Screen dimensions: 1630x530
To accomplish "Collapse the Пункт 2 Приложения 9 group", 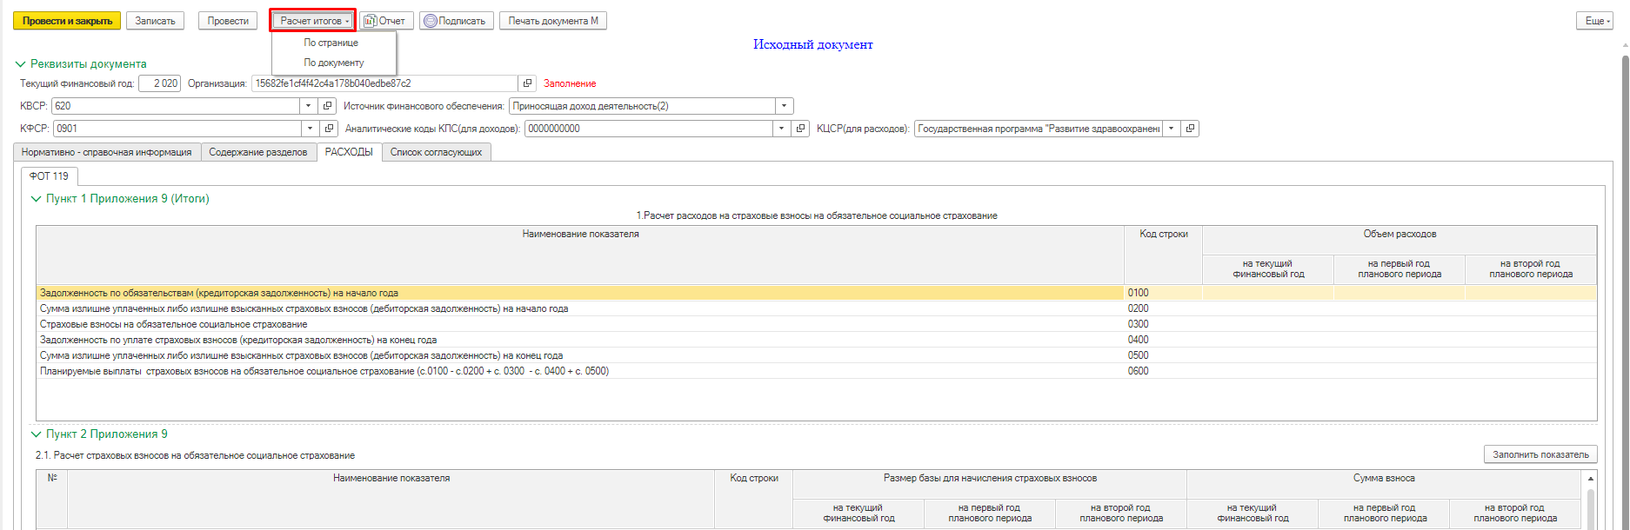I will pos(37,434).
